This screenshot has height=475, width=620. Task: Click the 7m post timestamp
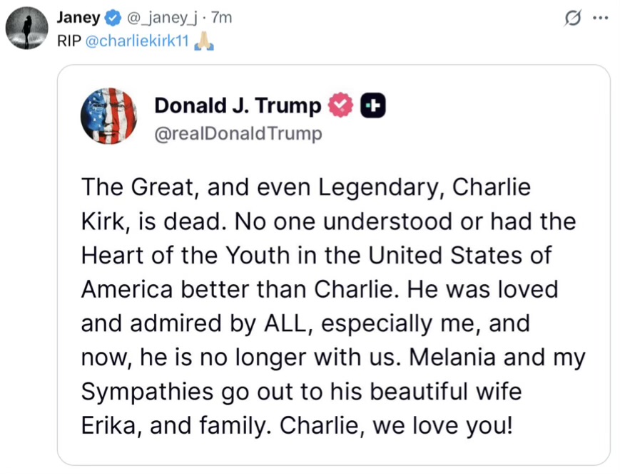[221, 18]
